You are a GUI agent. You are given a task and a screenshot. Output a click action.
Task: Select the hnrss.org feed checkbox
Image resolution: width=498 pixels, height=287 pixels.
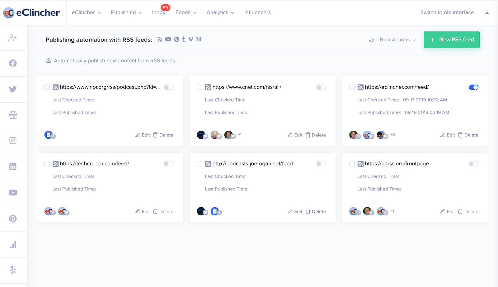tap(352, 164)
